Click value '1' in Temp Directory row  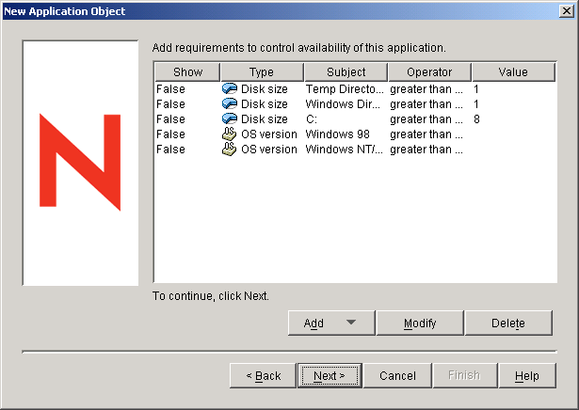476,89
